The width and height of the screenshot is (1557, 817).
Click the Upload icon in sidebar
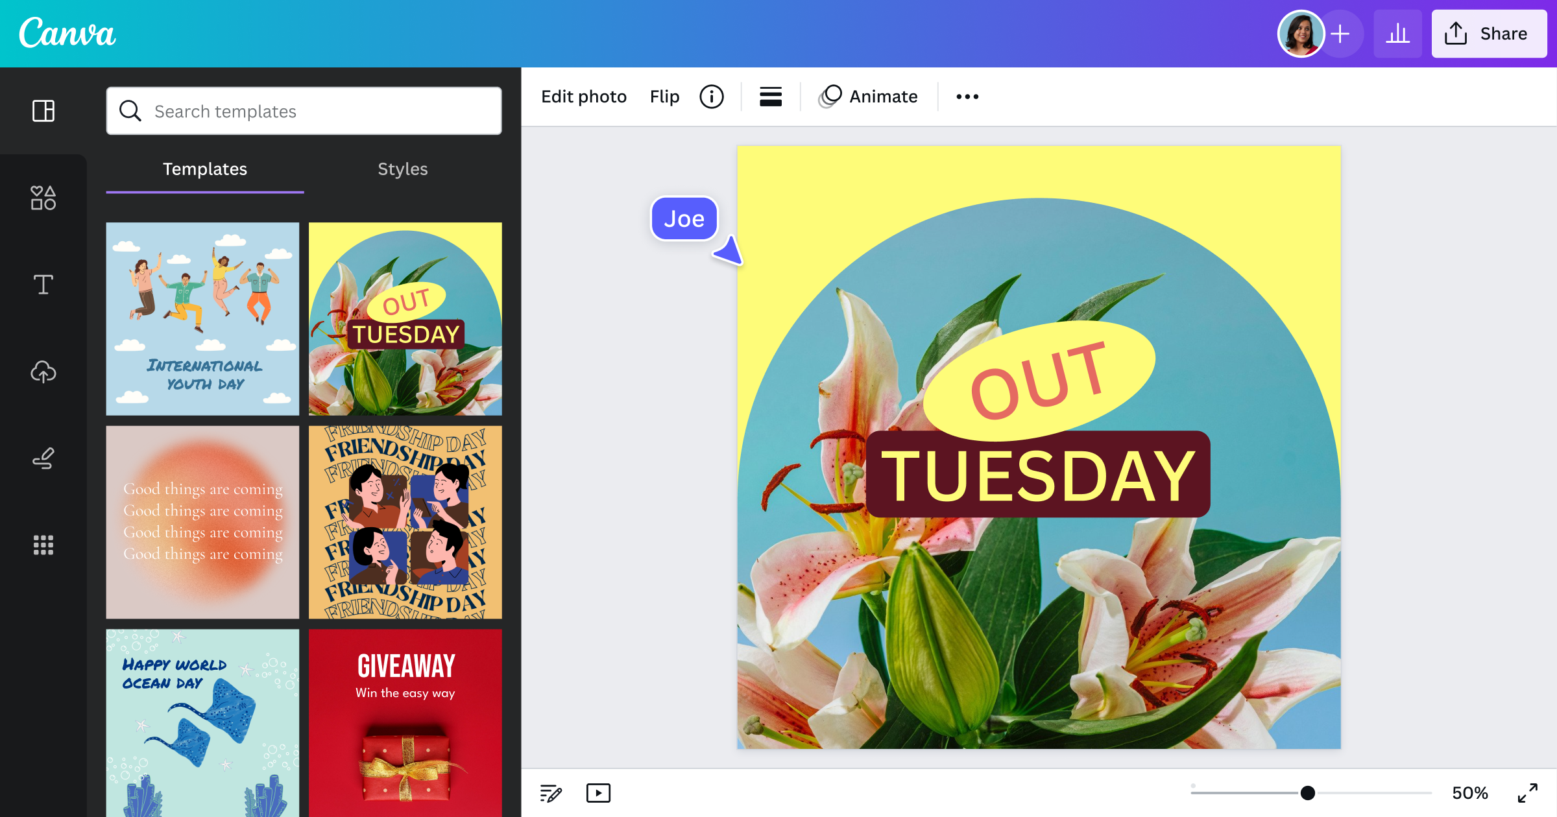click(x=43, y=372)
